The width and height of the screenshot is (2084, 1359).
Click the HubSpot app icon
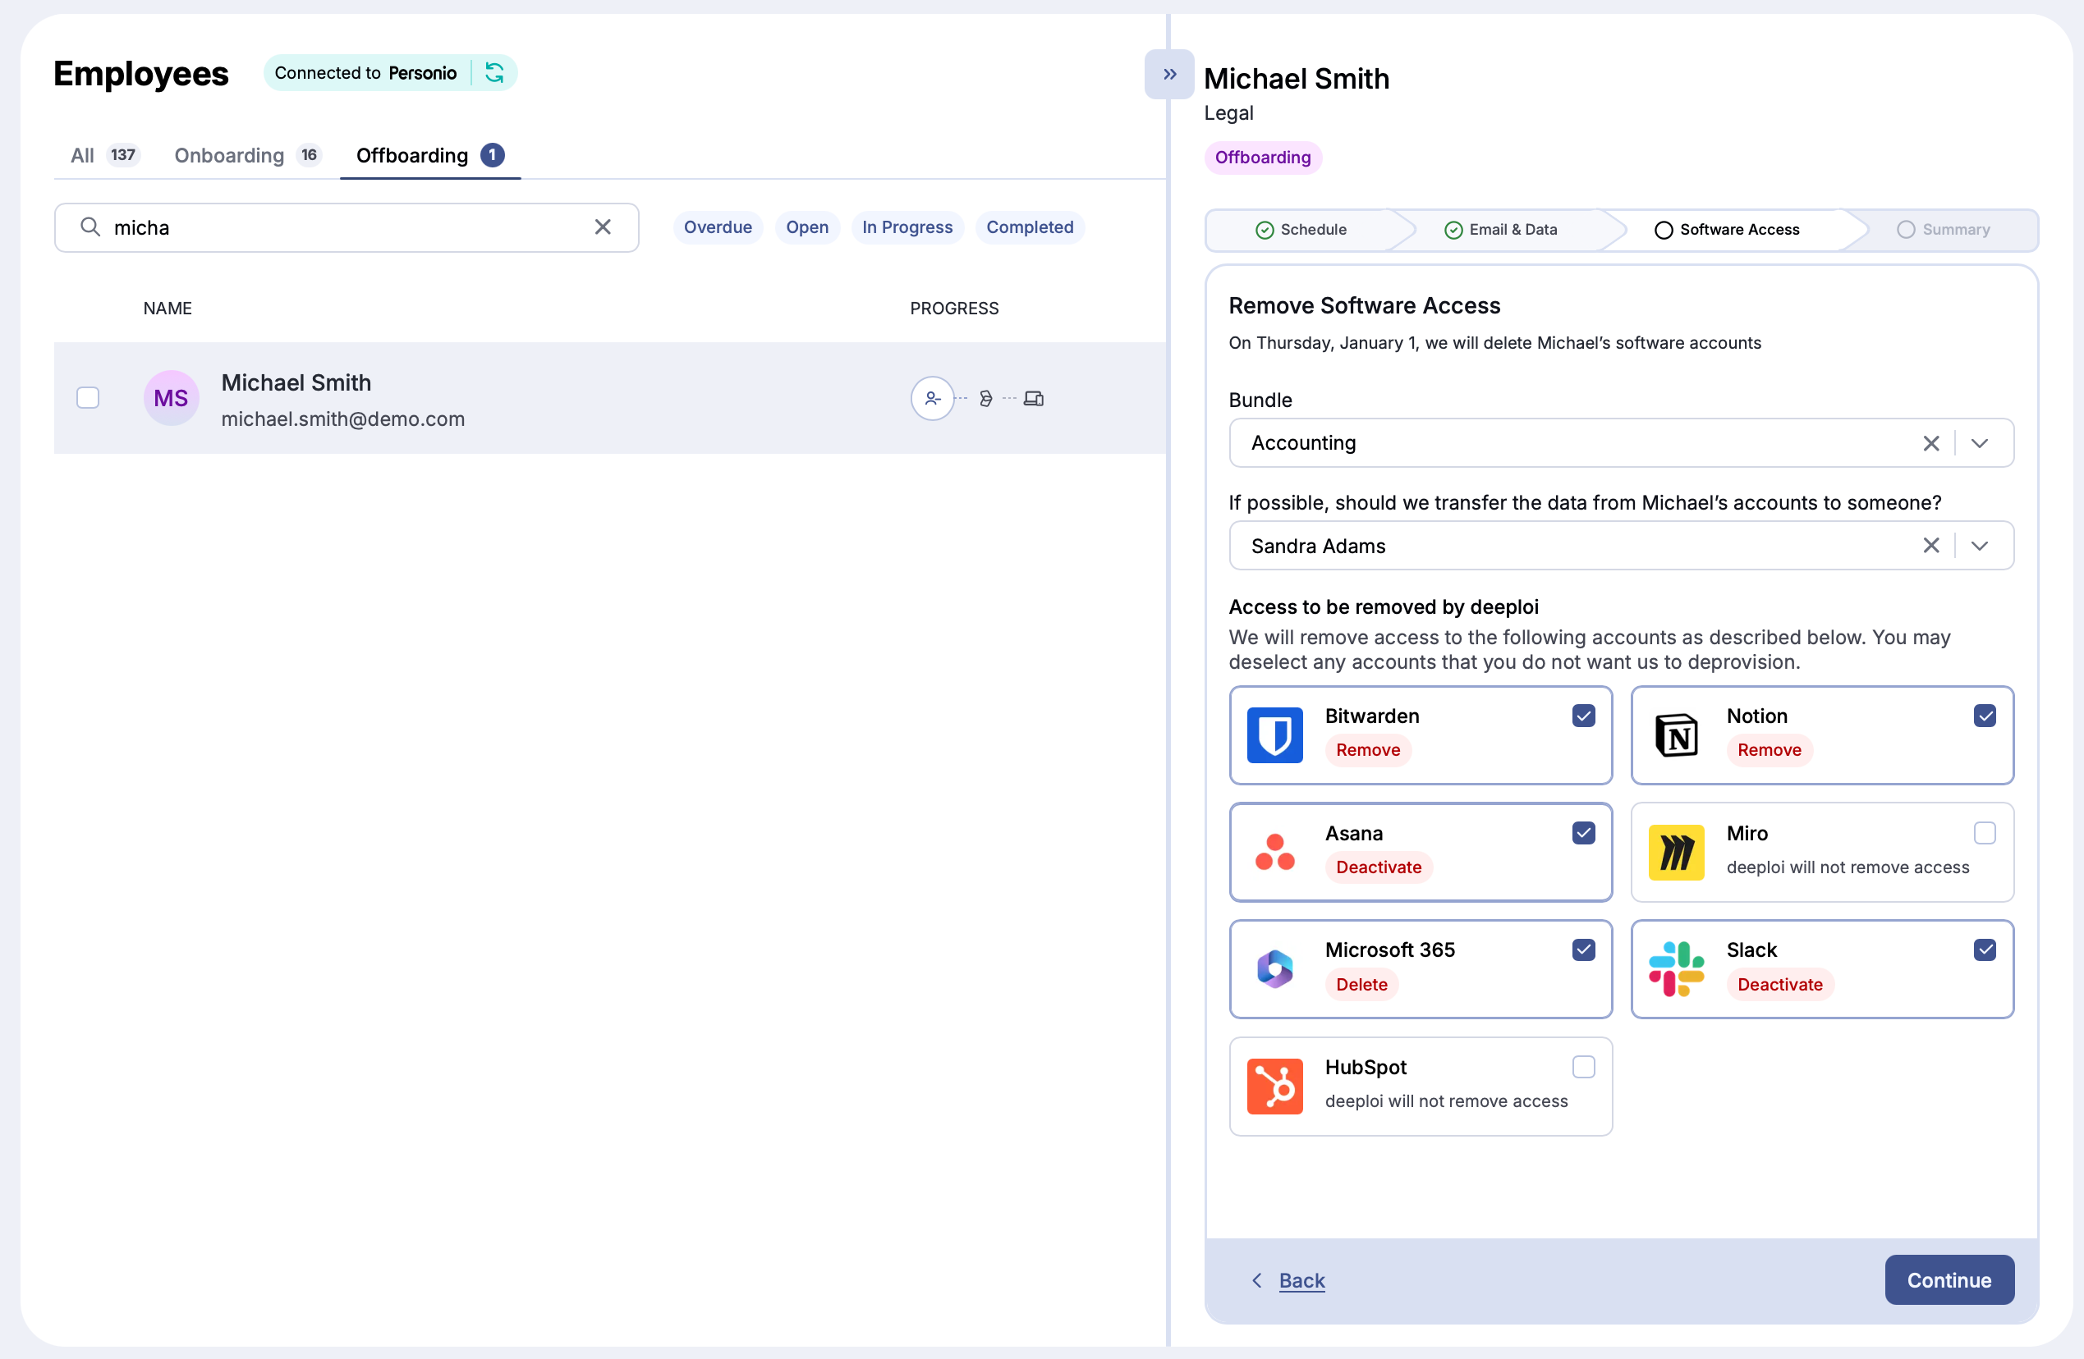tap(1275, 1086)
